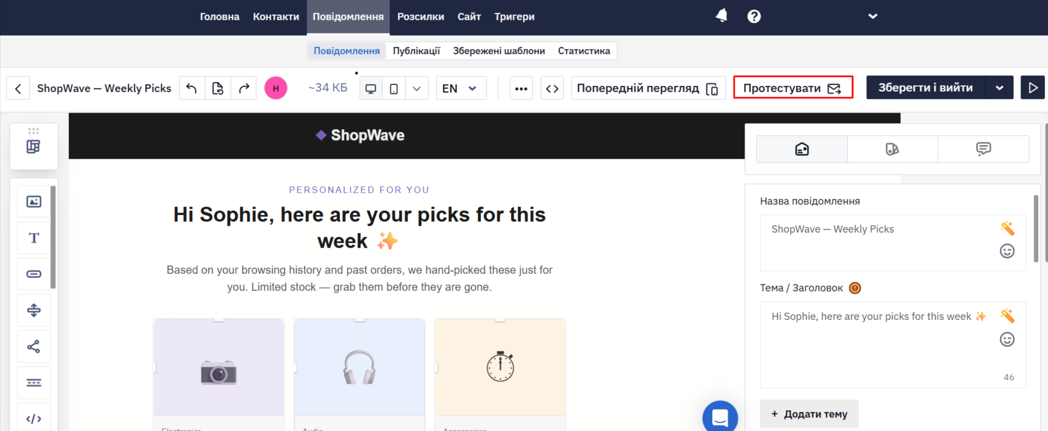Screen dimensions: 1048x431
Task: Expand the account menu chevron
Action: 872,16
